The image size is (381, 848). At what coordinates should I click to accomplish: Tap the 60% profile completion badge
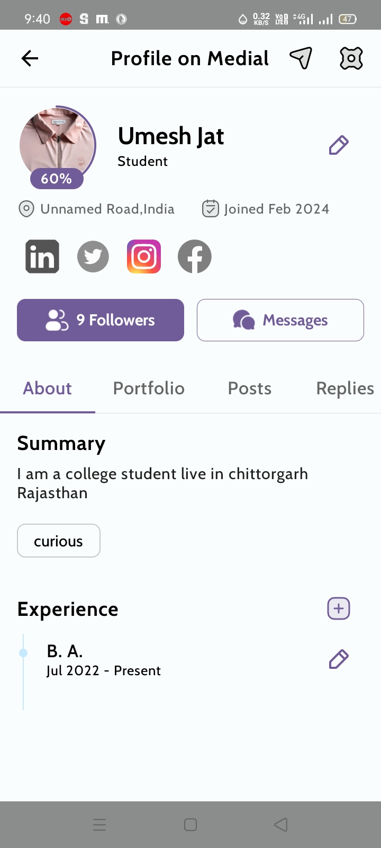57,179
